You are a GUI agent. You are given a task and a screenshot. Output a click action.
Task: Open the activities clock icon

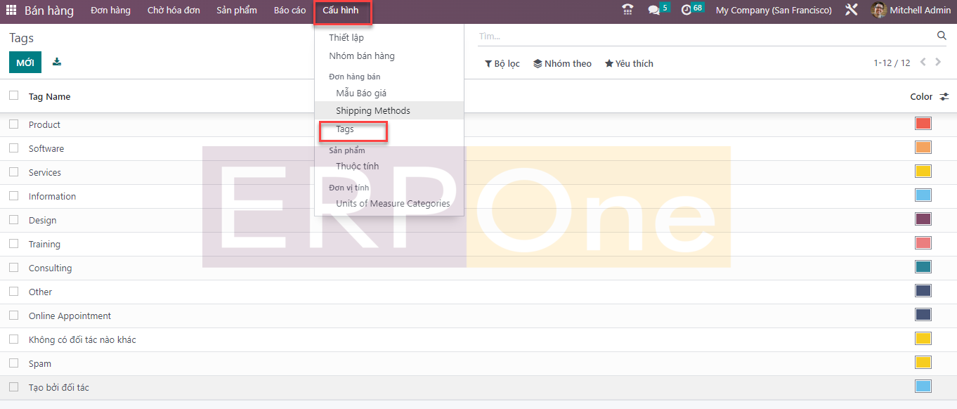point(686,10)
